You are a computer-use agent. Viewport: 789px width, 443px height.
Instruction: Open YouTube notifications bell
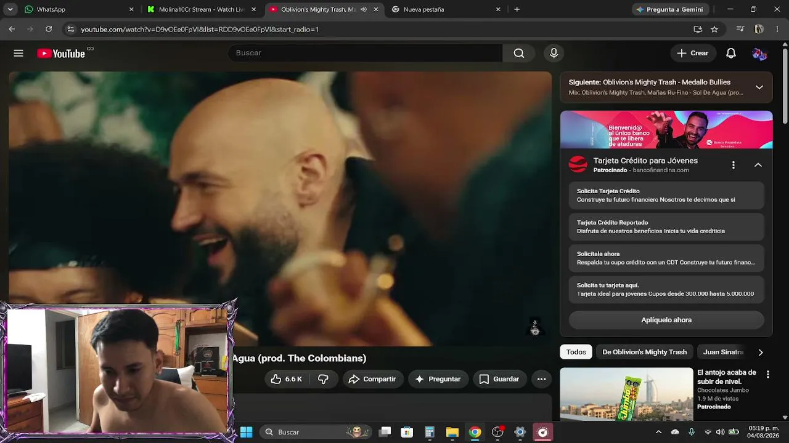731,53
